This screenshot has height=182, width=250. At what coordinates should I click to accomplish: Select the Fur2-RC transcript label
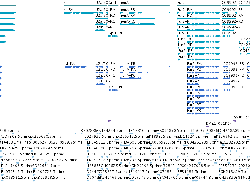[x=185, y=39]
